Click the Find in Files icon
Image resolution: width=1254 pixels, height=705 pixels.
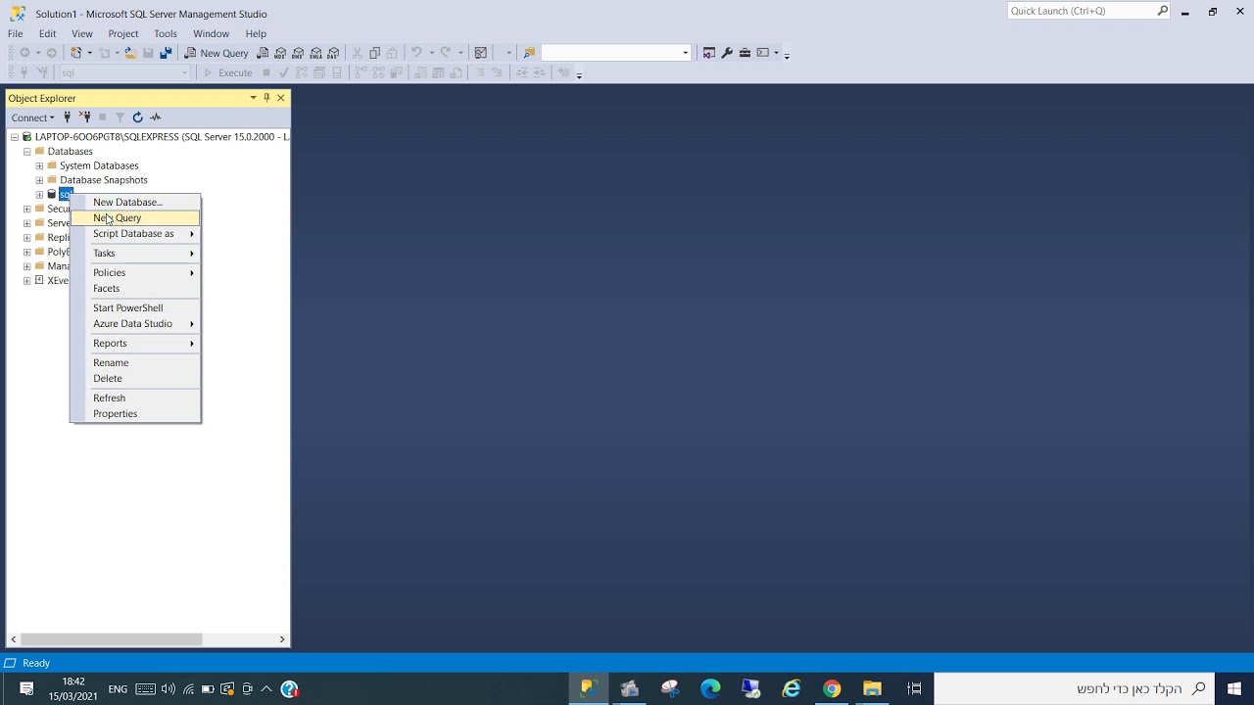coord(529,53)
